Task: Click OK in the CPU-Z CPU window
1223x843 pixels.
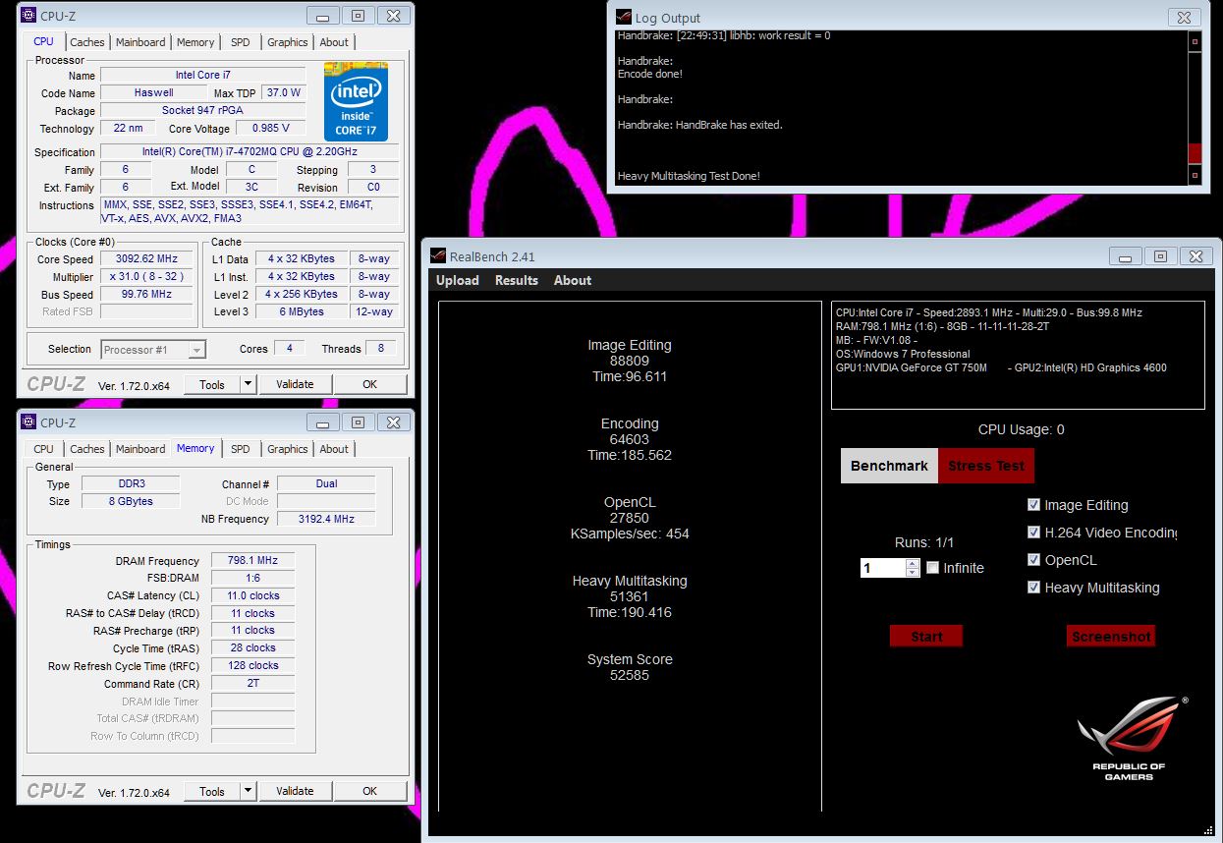Action: [x=369, y=384]
